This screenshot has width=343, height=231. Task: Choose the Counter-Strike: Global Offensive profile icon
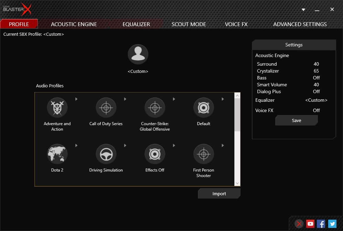[155, 108]
